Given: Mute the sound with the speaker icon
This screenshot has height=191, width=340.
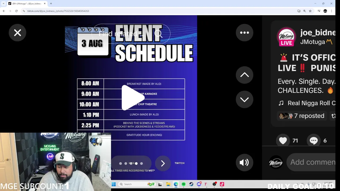Looking at the screenshot, I should [244, 162].
